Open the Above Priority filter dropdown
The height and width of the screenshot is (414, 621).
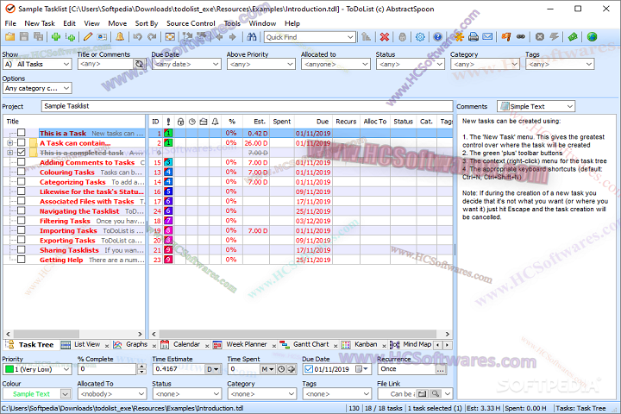click(x=291, y=64)
